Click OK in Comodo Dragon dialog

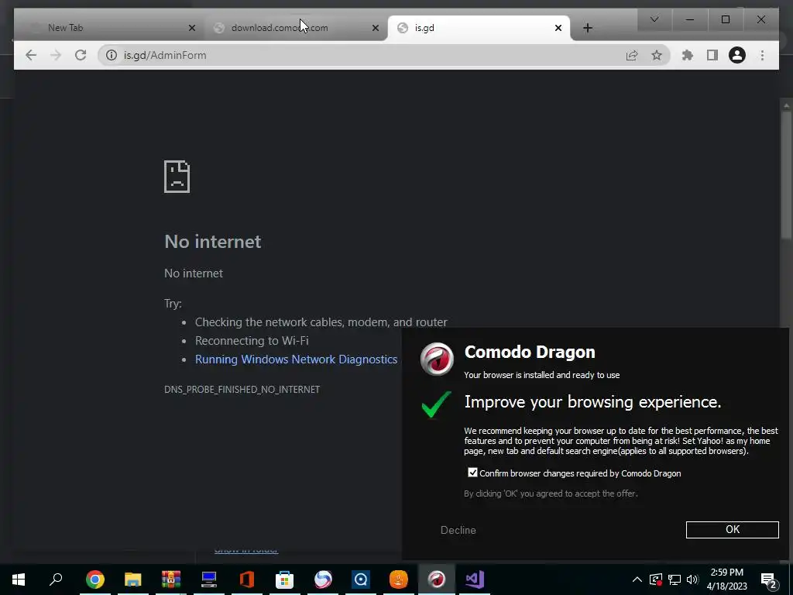click(x=733, y=530)
